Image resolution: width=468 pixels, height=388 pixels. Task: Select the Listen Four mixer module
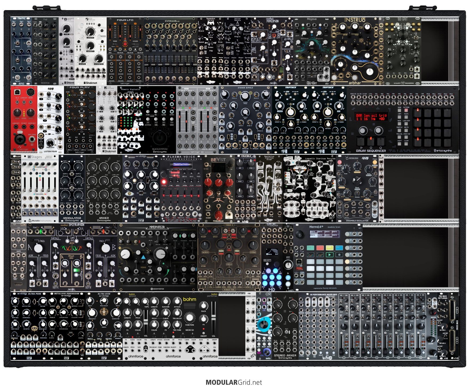(51, 120)
